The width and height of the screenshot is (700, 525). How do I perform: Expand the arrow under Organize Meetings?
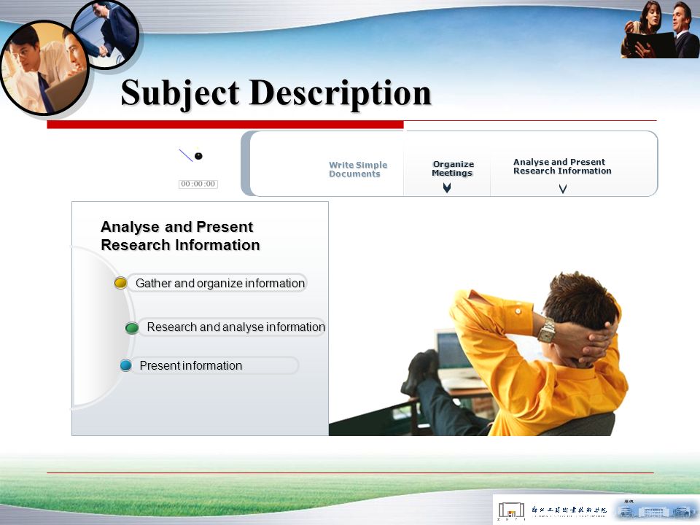point(447,188)
